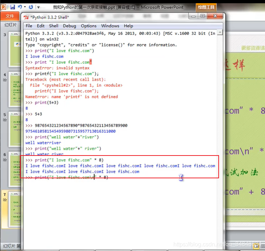The width and height of the screenshot is (265, 251).
Task: Click the PowerPoint application icon in title bar
Action: click(4, 7)
